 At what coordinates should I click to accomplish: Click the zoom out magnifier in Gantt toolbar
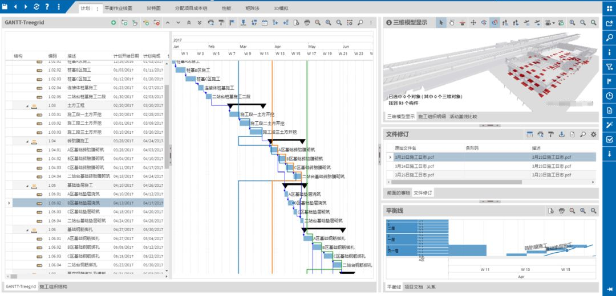tap(339, 23)
